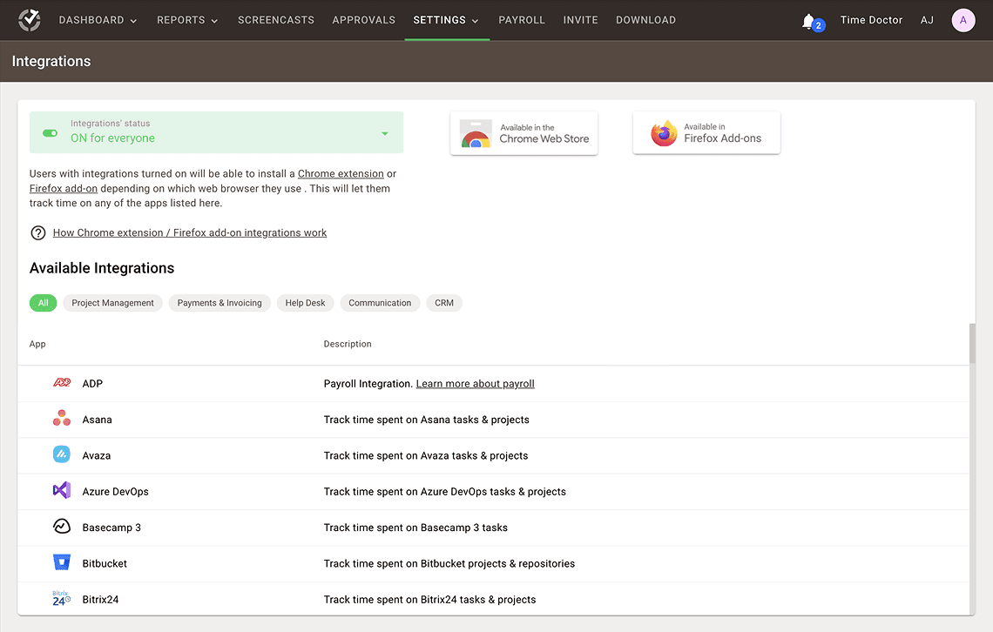
Task: Open the user avatar A menu
Action: click(963, 20)
